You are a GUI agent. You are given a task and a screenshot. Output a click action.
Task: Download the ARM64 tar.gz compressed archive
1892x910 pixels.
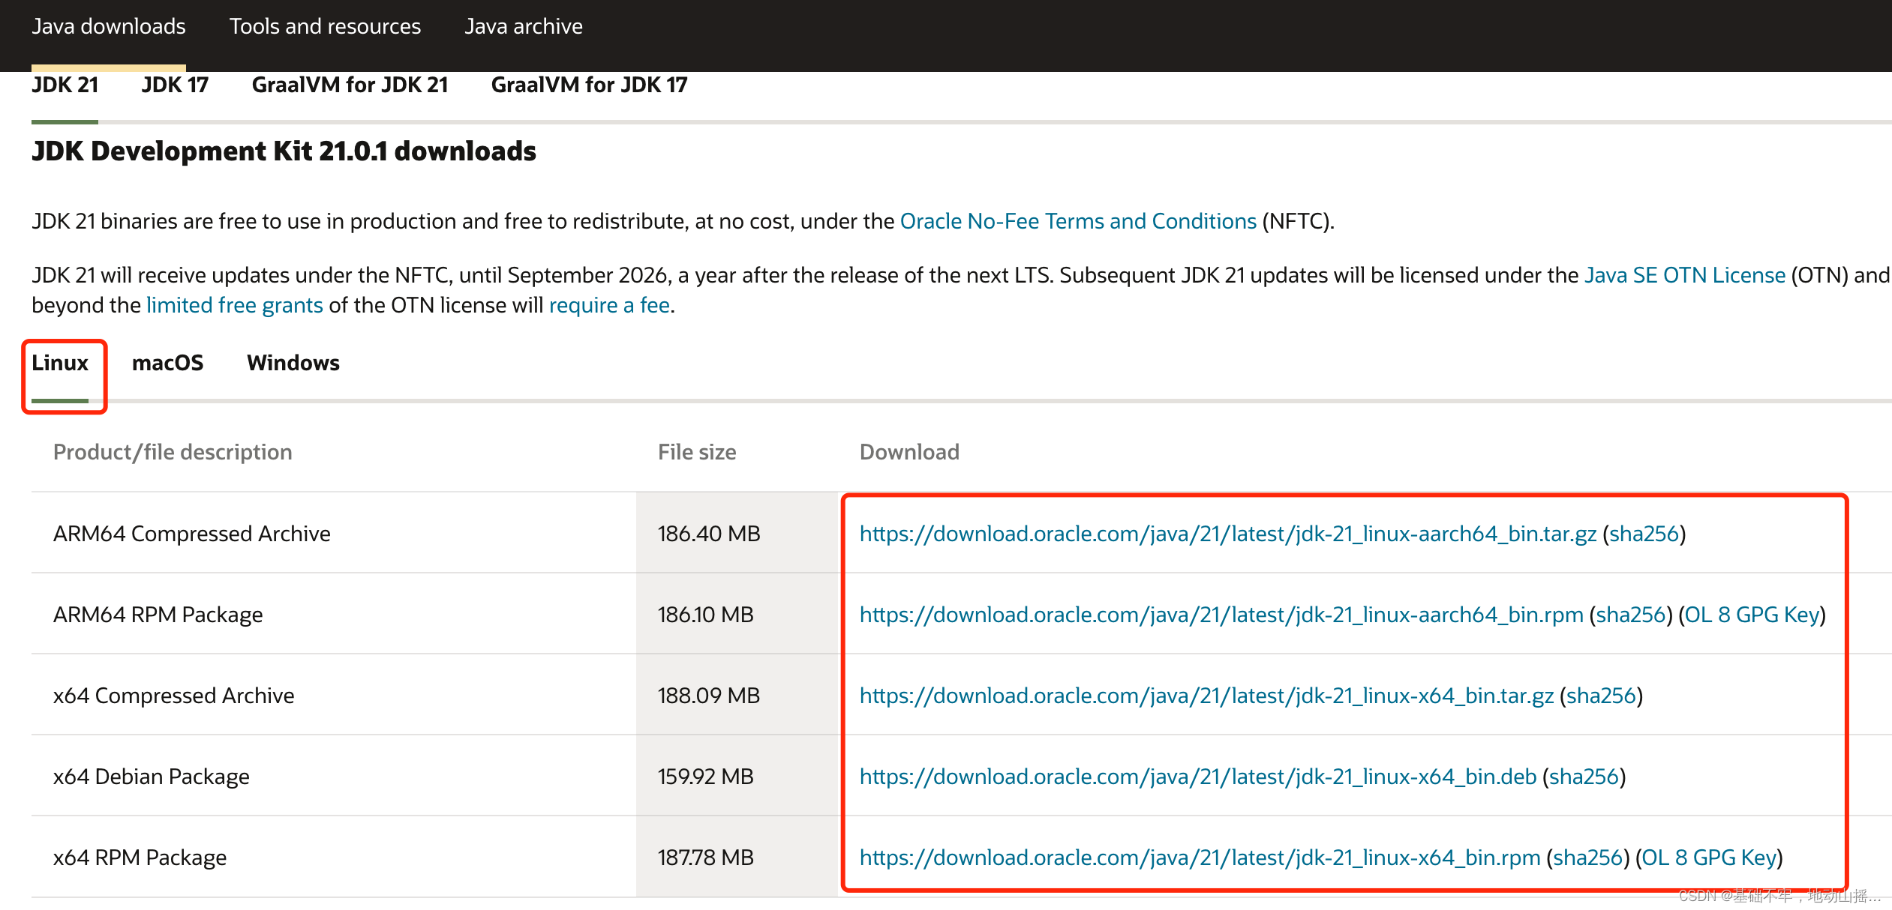tap(1227, 534)
